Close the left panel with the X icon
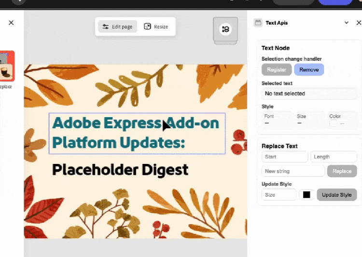Viewport: 362px width, 257px height. tap(11, 23)
